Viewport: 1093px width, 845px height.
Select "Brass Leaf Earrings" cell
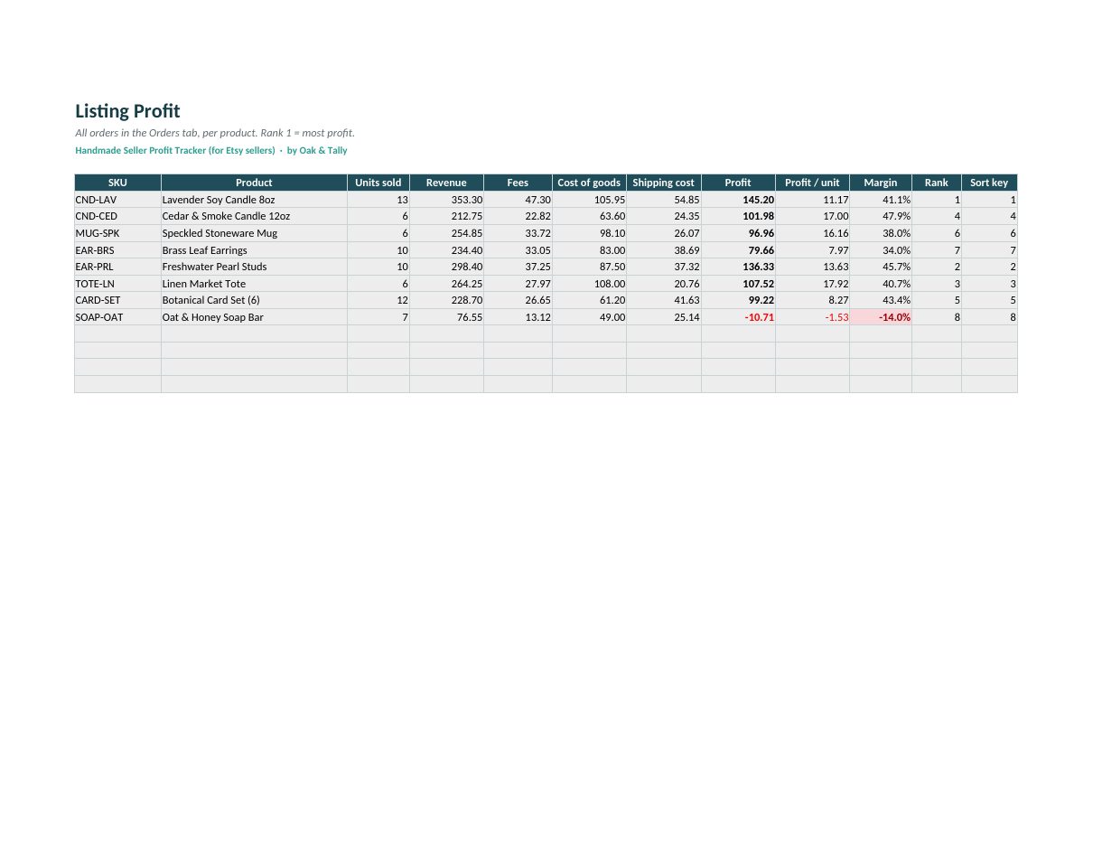pos(254,250)
